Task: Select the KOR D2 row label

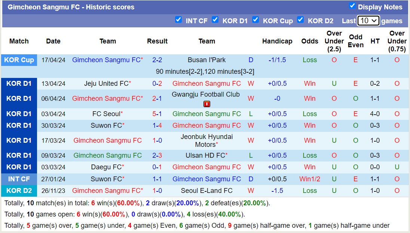Action: (x=19, y=191)
